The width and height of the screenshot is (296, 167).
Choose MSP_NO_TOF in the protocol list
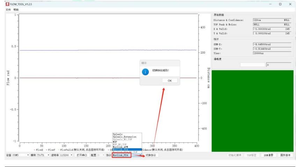click(127, 144)
